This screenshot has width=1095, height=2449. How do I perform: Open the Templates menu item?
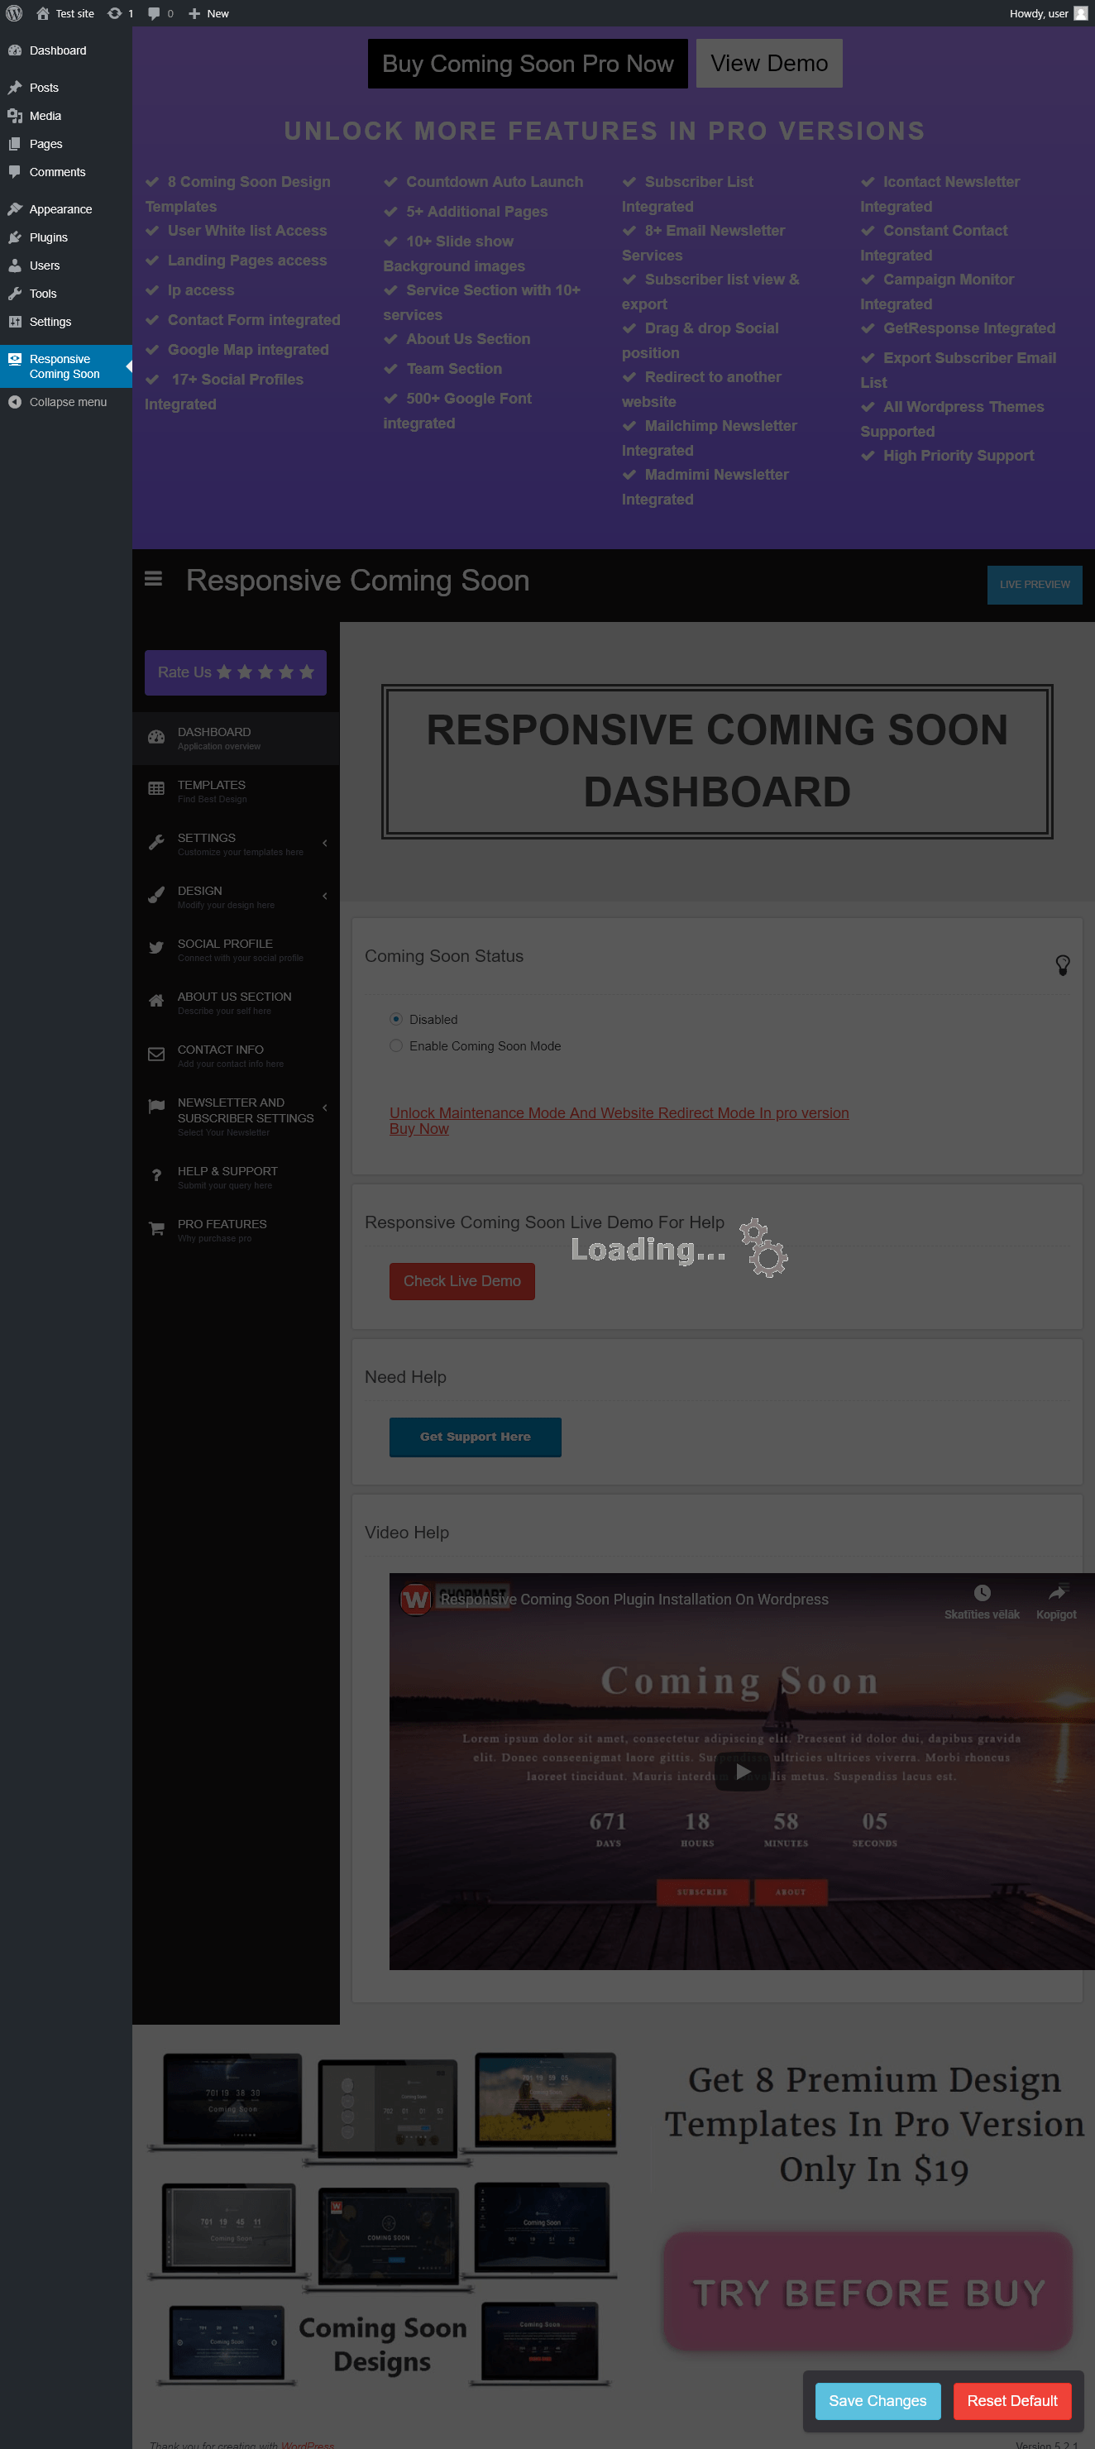pos(236,791)
